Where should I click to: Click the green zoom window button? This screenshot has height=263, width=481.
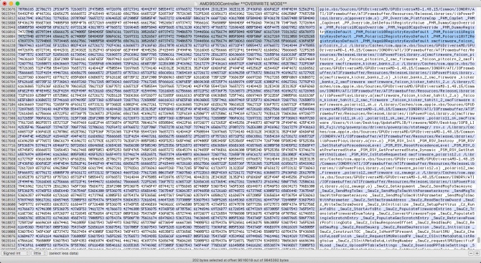(17, 4)
